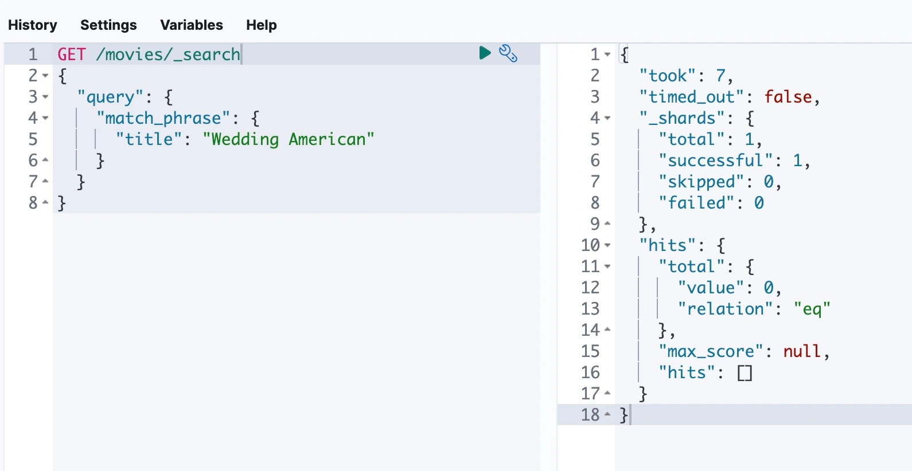Screen dimensions: 912x471
Task: Open the History menu
Action: point(33,25)
